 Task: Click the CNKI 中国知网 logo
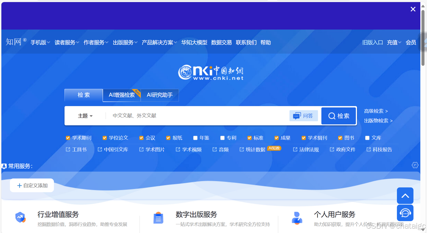[x=211, y=72]
